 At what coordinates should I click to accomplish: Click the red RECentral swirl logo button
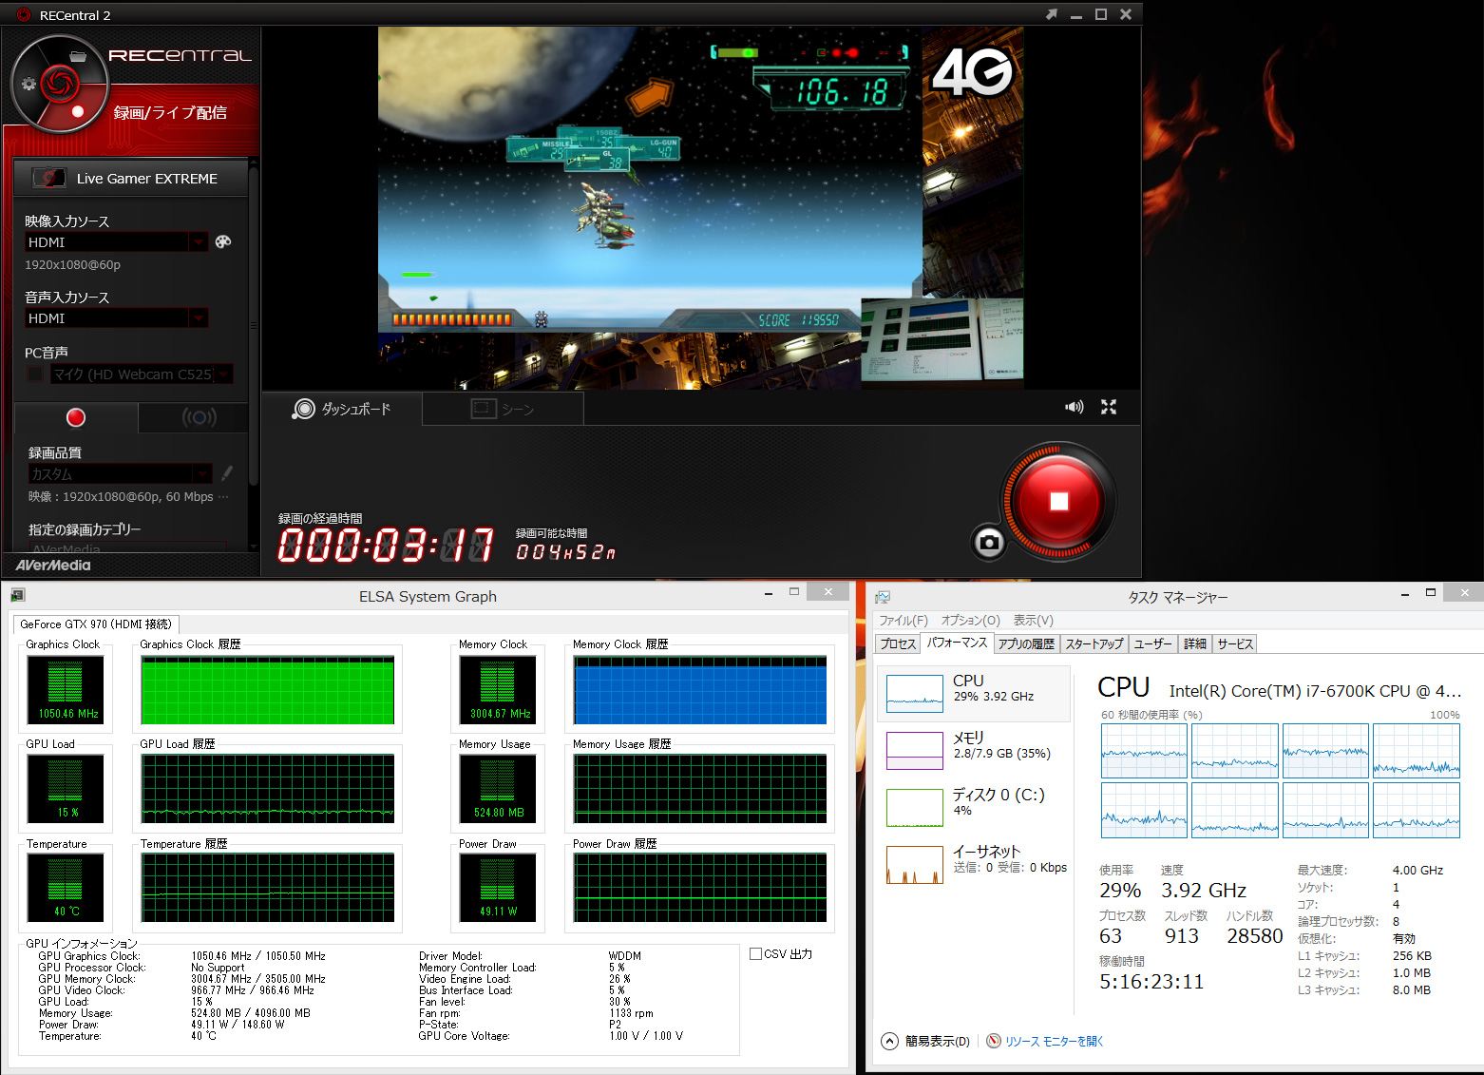59,83
